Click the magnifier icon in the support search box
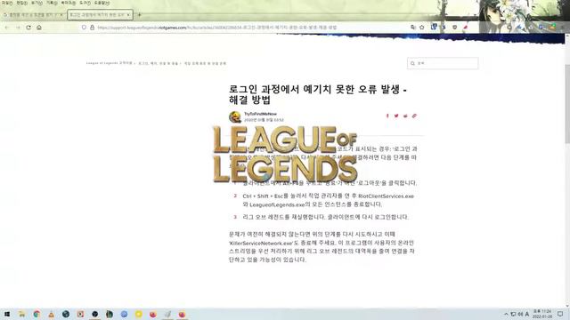This screenshot has width=570, height=320. pyautogui.click(x=412, y=63)
